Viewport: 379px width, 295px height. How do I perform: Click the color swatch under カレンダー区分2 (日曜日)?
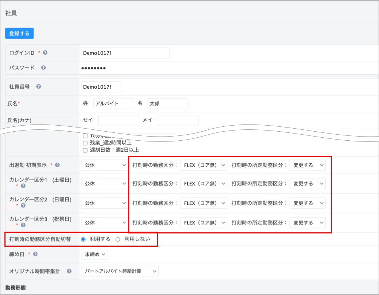11,206
